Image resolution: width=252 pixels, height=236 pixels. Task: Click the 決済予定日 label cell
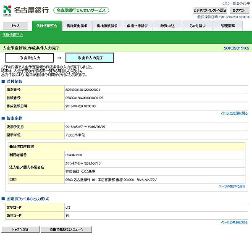pyautogui.click(x=35, y=127)
